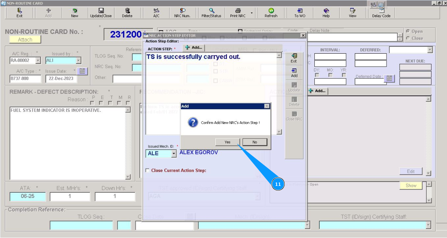447x238 pixels.
Task: Close the Add confirmation dialog with X
Action: (267, 106)
